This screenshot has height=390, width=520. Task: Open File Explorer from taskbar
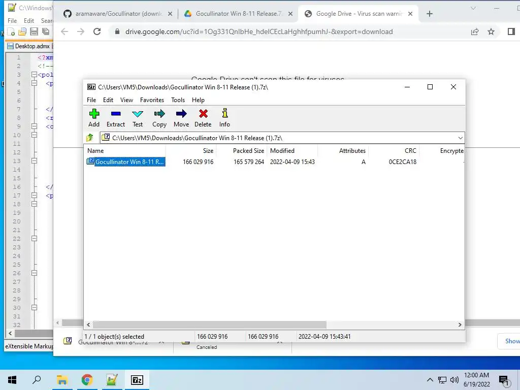[x=62, y=380]
